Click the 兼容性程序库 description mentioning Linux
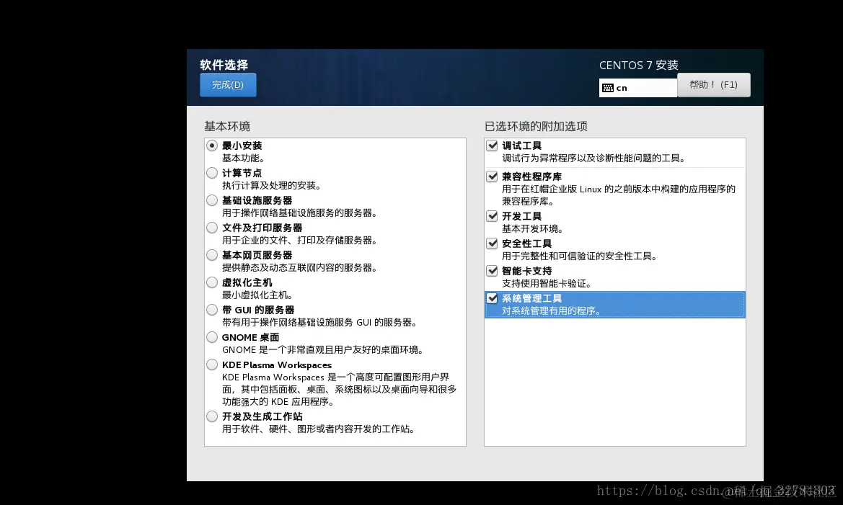Viewport: 843px width, 505px height. pos(619,195)
